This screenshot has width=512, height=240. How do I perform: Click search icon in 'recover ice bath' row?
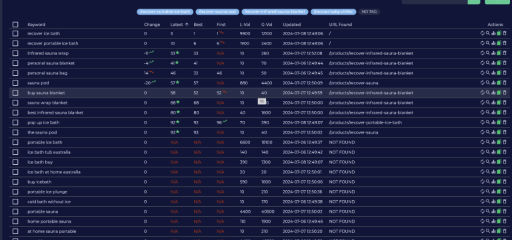coord(488,33)
